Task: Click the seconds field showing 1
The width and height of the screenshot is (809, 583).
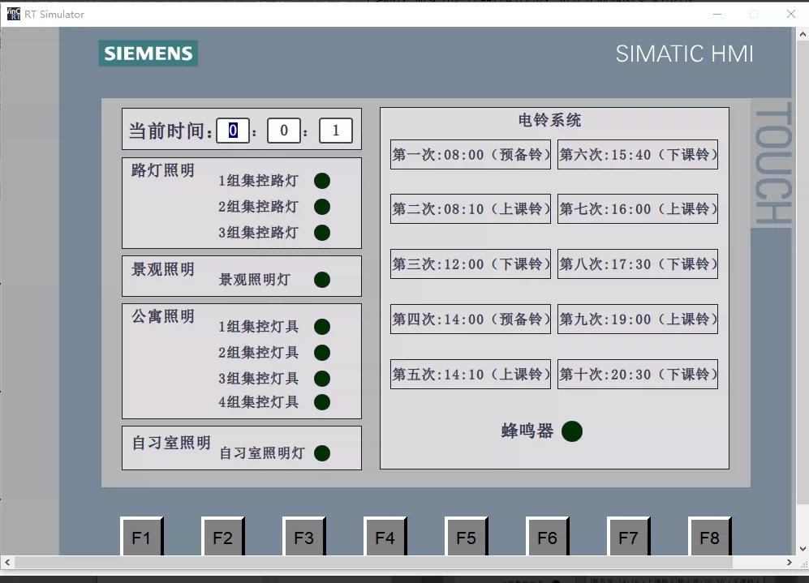Action: click(x=336, y=131)
